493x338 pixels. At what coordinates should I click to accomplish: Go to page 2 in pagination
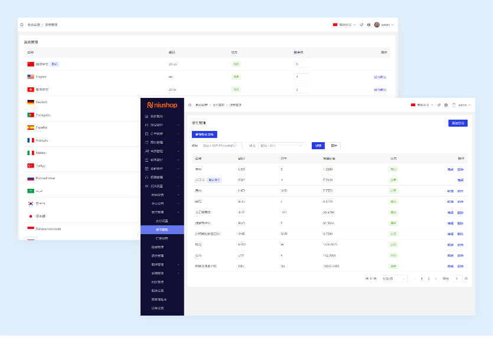point(429,278)
